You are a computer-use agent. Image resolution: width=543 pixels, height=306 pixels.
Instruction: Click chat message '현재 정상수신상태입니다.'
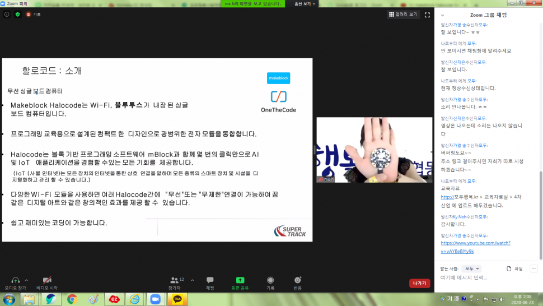point(468,88)
